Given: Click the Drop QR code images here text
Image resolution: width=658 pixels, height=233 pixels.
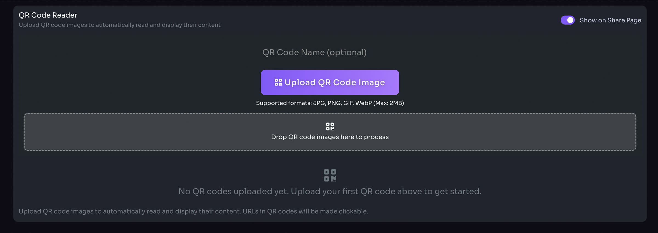Looking at the screenshot, I should click(x=330, y=137).
